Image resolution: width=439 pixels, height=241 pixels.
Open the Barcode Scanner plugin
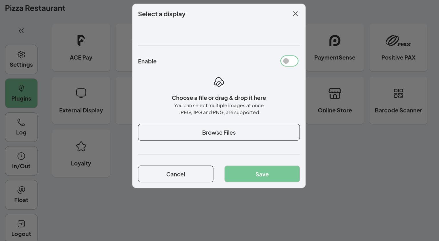pyautogui.click(x=398, y=100)
